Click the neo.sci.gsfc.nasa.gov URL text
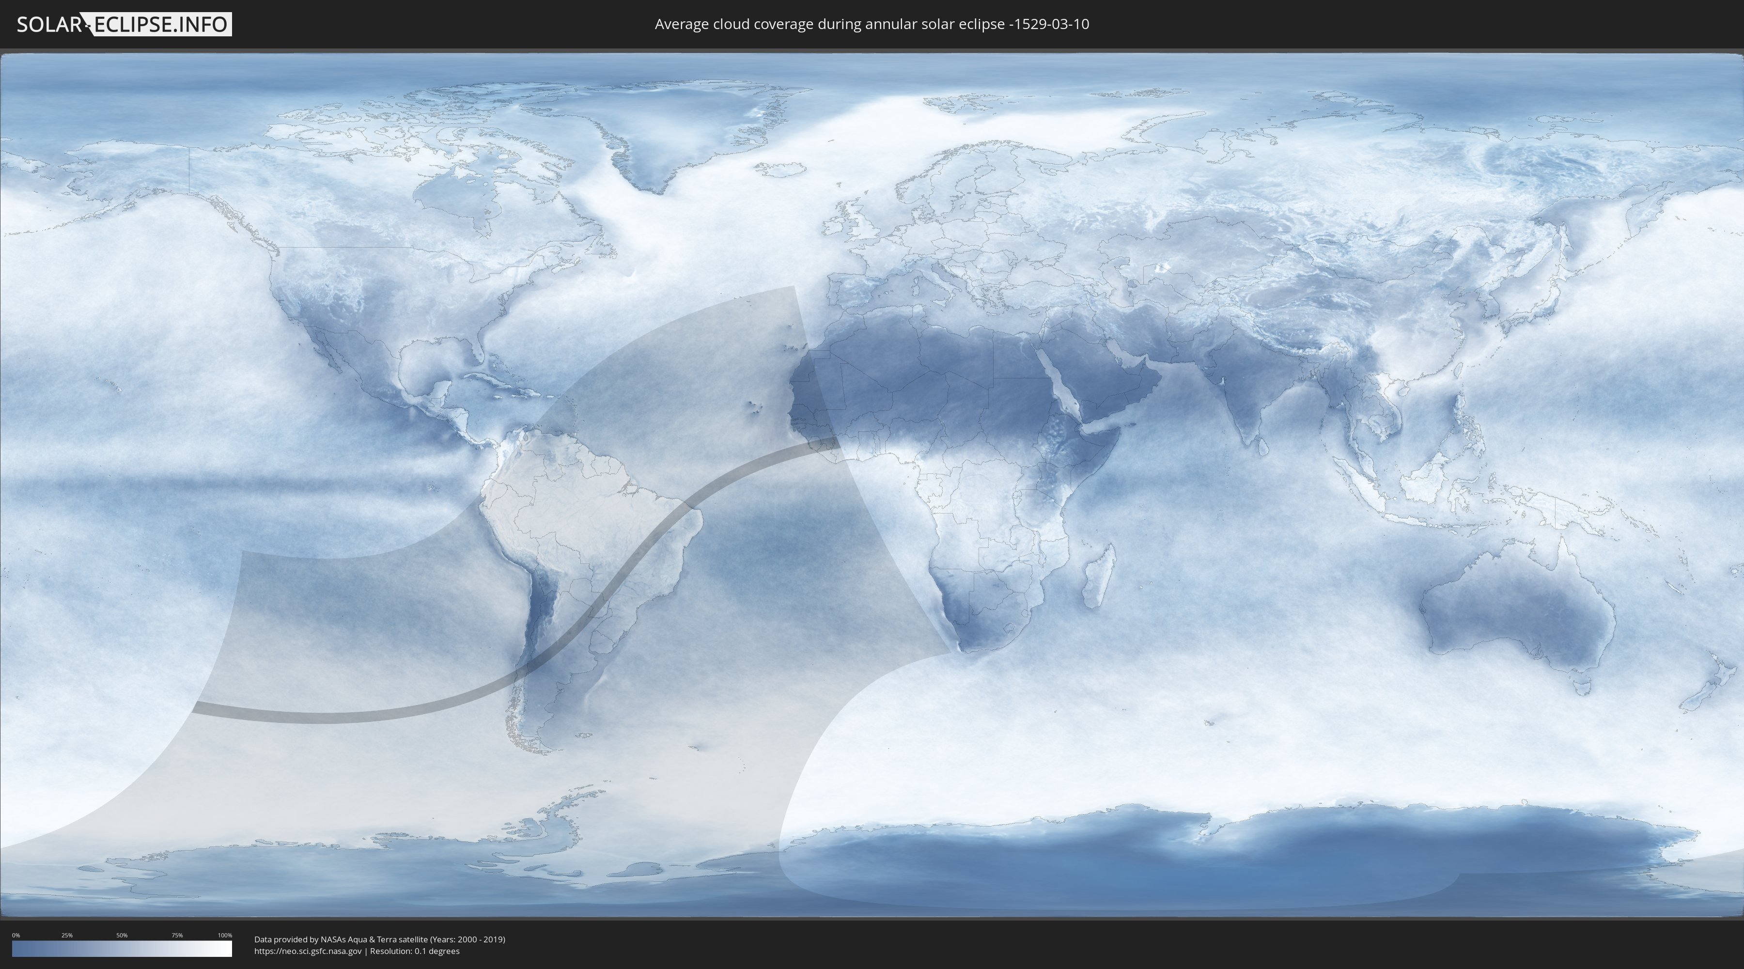This screenshot has width=1744, height=969. [x=308, y=952]
